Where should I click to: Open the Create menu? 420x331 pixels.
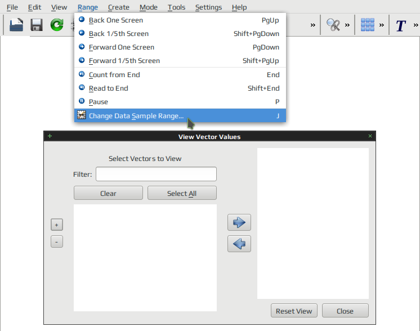[119, 7]
